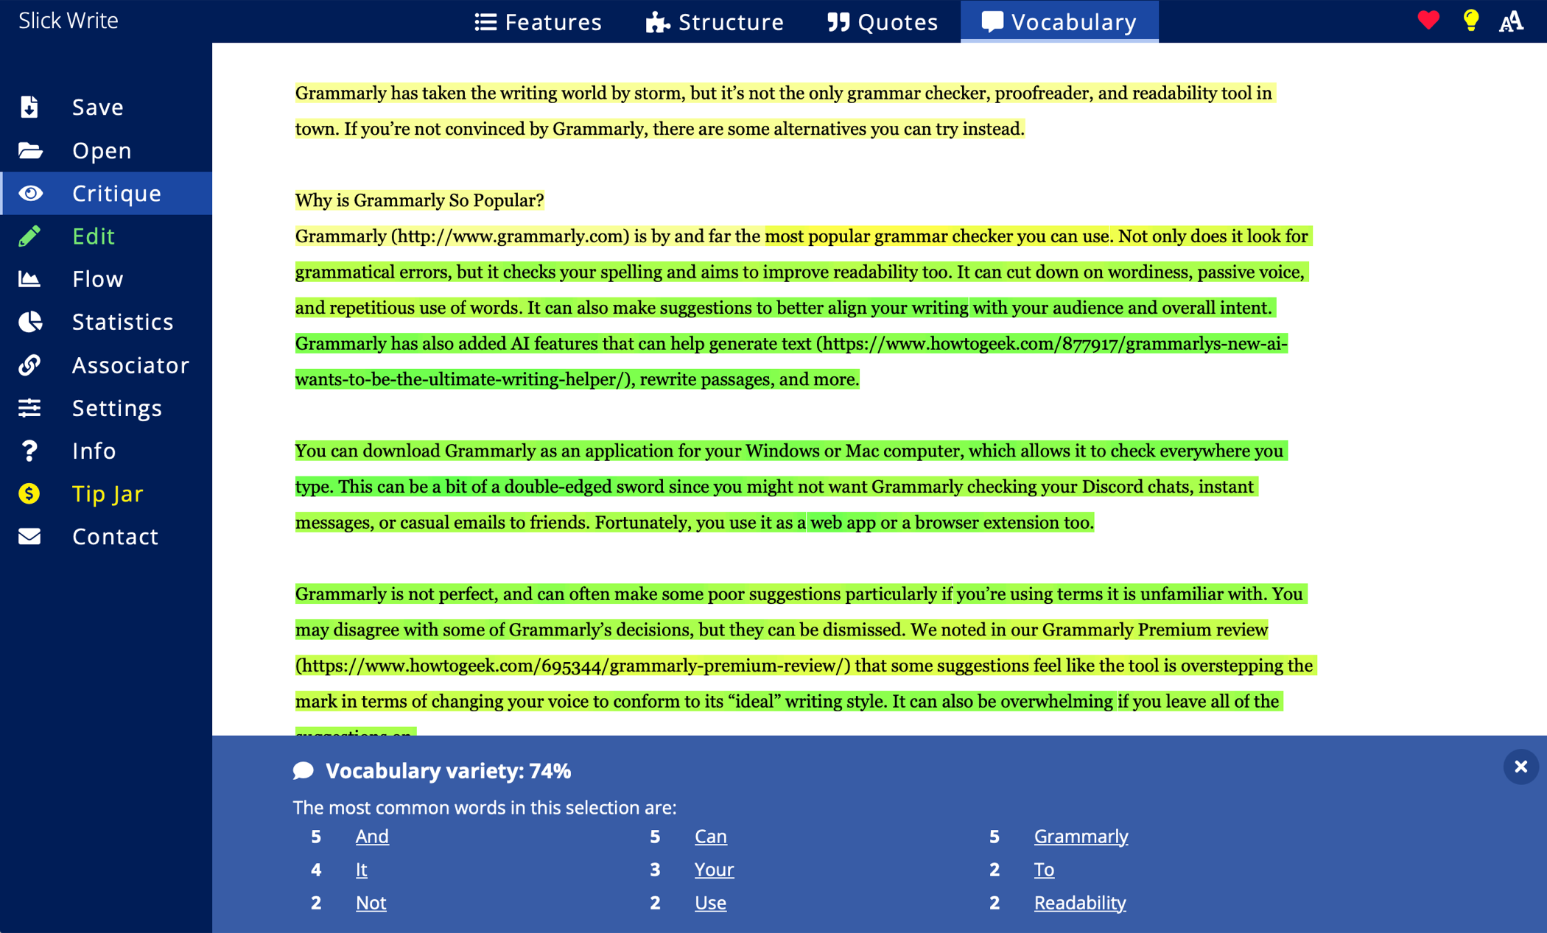Open the Settings sidebar item

[x=116, y=408]
